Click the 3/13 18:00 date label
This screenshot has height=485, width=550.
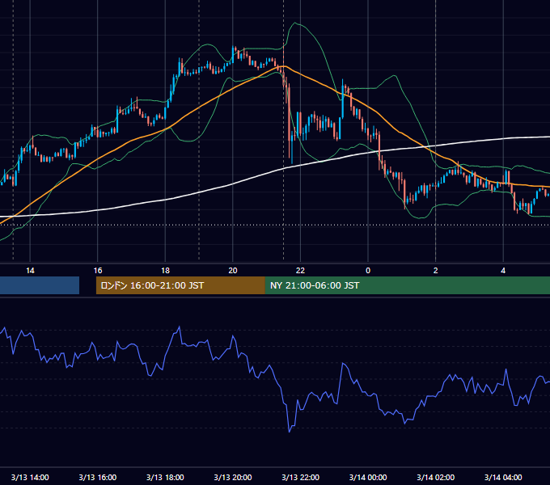(165, 477)
